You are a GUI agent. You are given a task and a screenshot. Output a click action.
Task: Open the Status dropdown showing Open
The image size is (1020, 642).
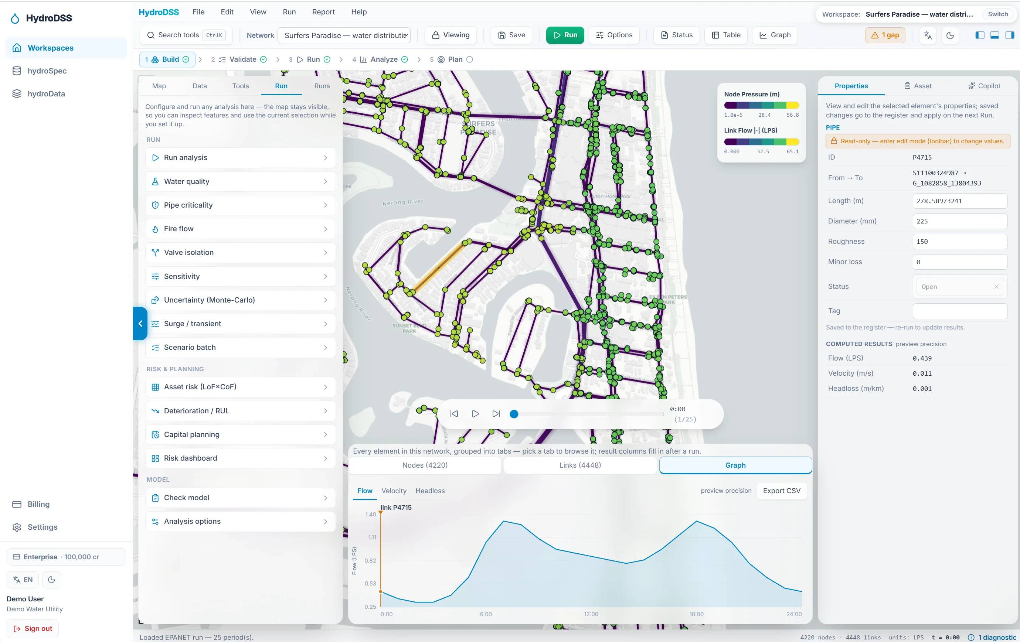[x=959, y=287]
